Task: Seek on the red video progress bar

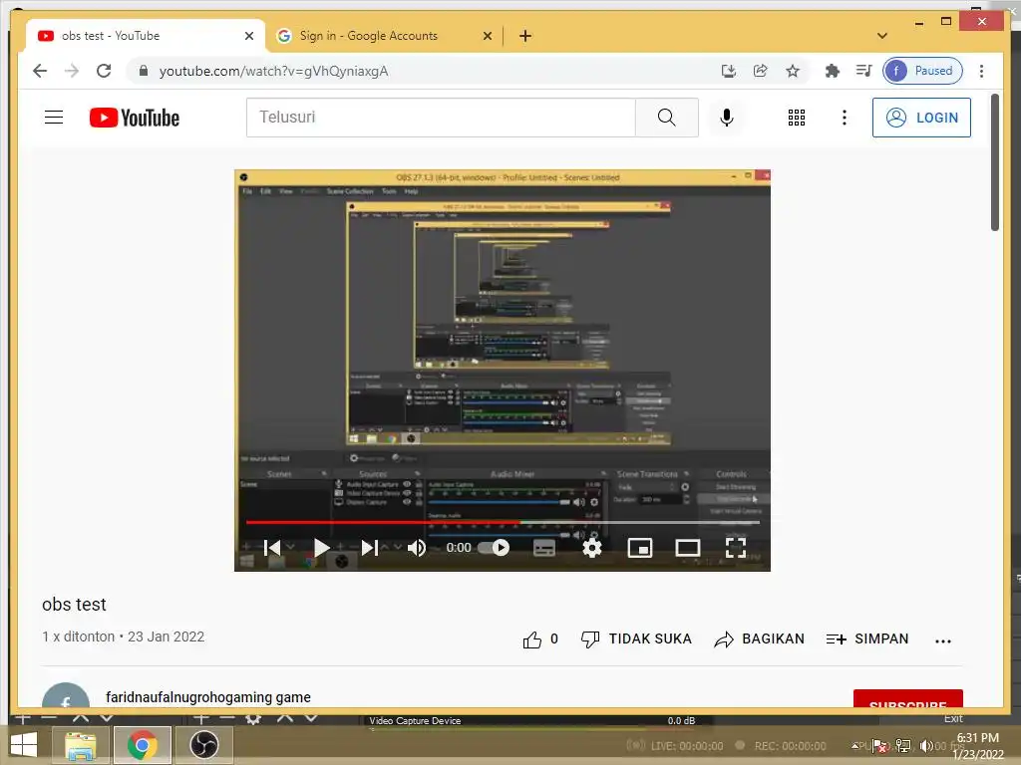Action: click(503, 522)
